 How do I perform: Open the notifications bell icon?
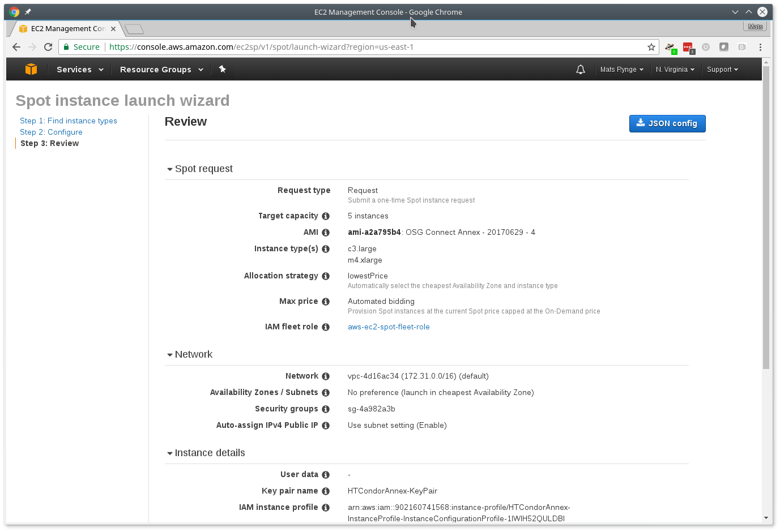(x=581, y=70)
